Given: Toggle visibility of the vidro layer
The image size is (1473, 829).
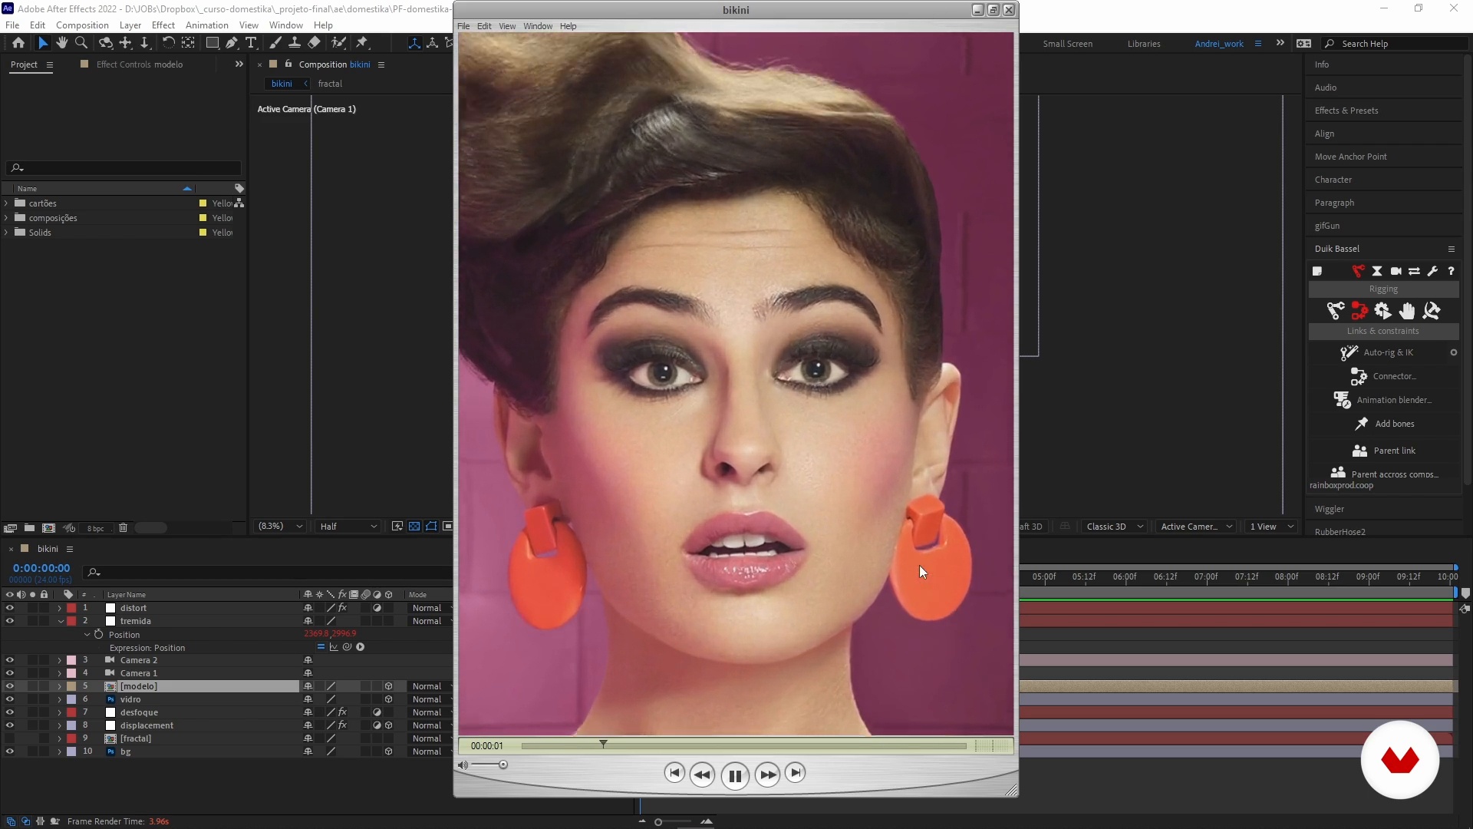Looking at the screenshot, I should 9,699.
